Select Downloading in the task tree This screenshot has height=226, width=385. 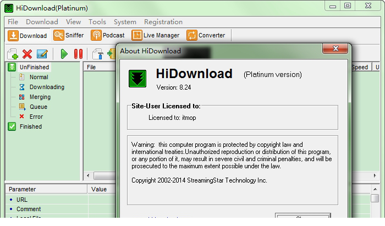tap(47, 87)
